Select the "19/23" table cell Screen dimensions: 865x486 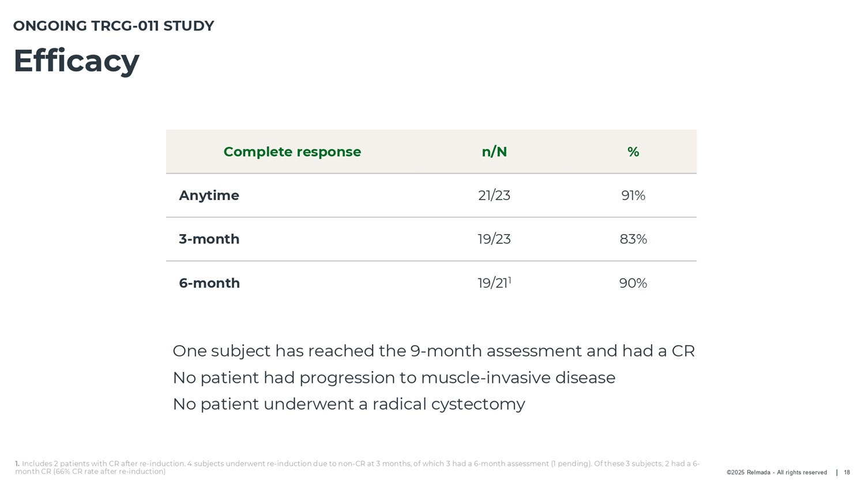point(494,239)
